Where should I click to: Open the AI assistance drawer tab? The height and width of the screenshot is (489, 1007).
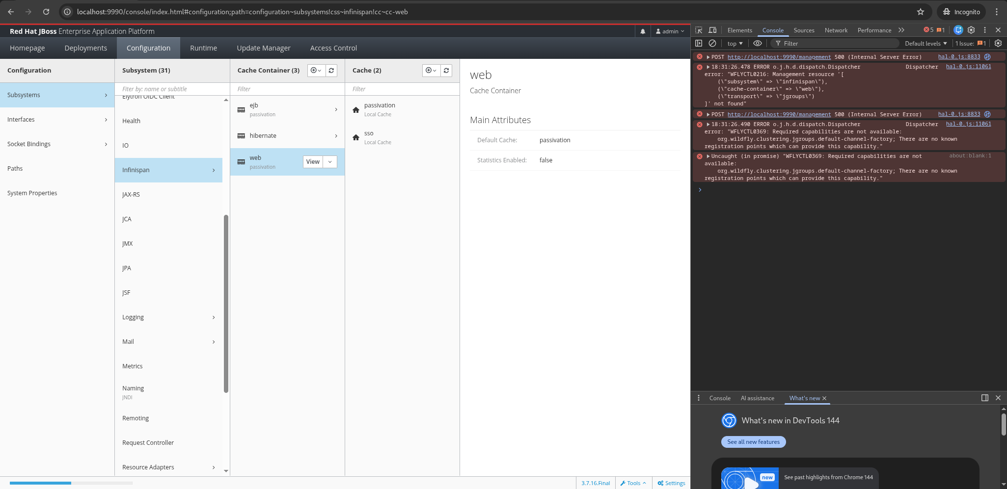tap(758, 398)
